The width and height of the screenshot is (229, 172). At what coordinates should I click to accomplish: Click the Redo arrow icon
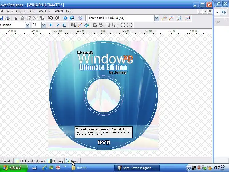[57, 18]
